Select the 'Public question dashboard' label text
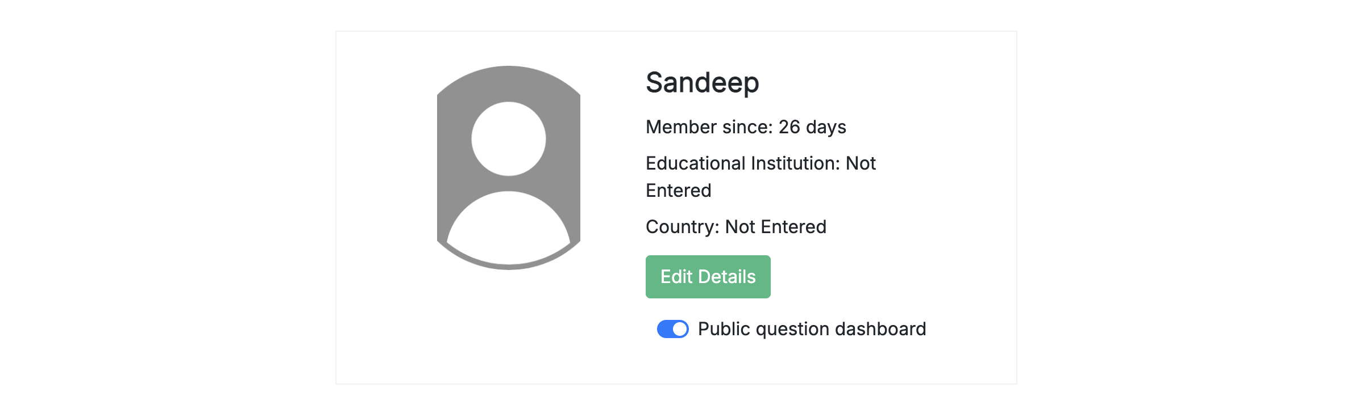 (812, 329)
